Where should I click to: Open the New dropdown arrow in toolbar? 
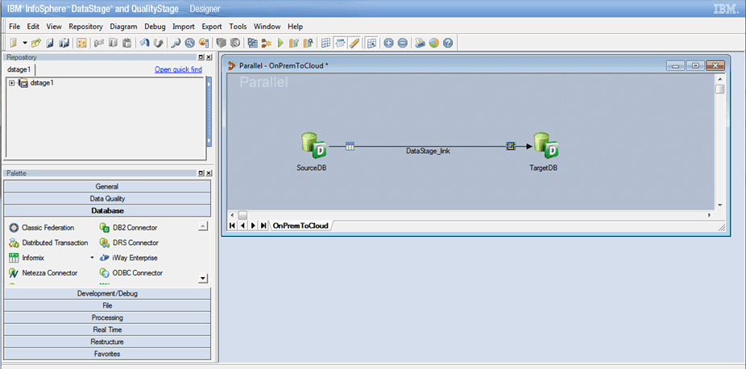[25, 44]
